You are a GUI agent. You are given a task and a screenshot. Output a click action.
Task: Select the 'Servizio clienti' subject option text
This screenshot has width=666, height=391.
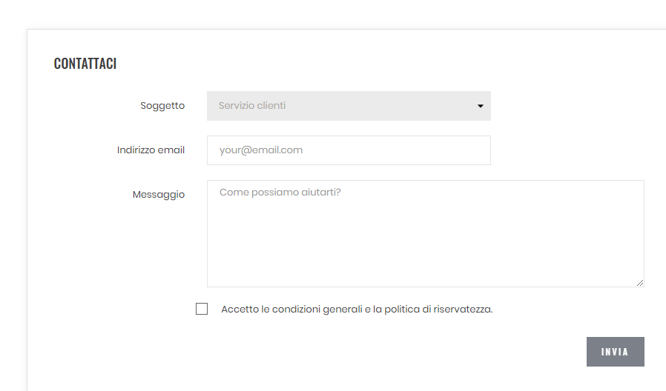point(252,106)
